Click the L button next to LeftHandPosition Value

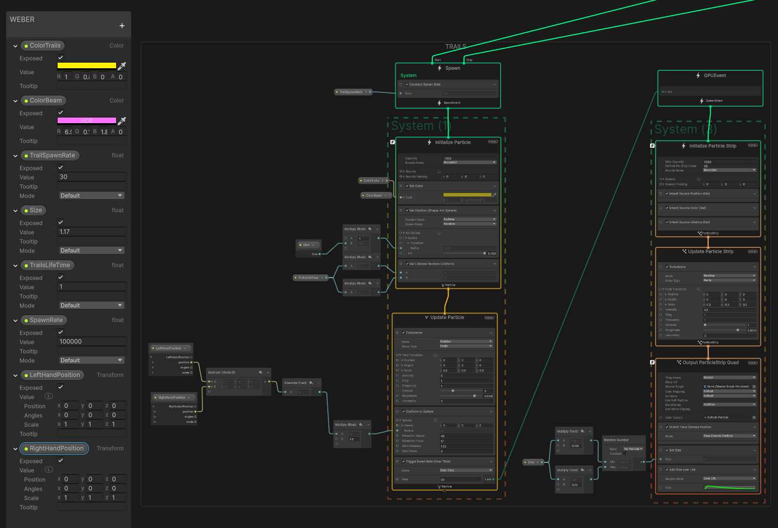coord(49,396)
